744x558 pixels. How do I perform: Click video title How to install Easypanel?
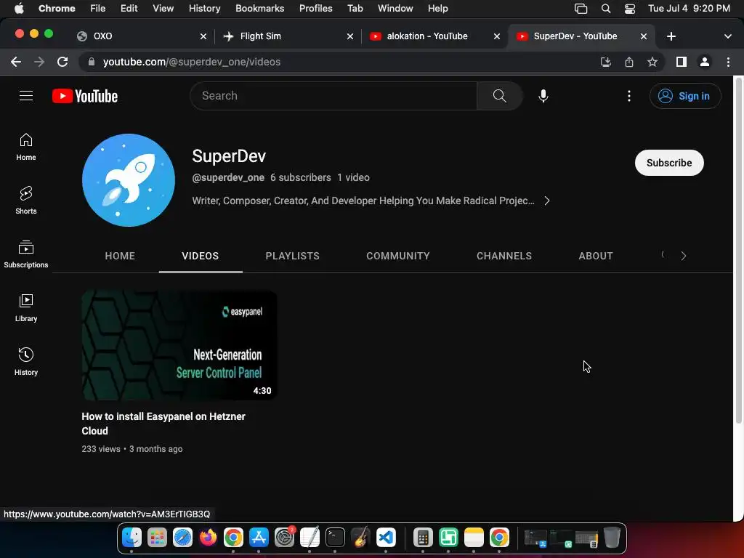[x=163, y=424]
